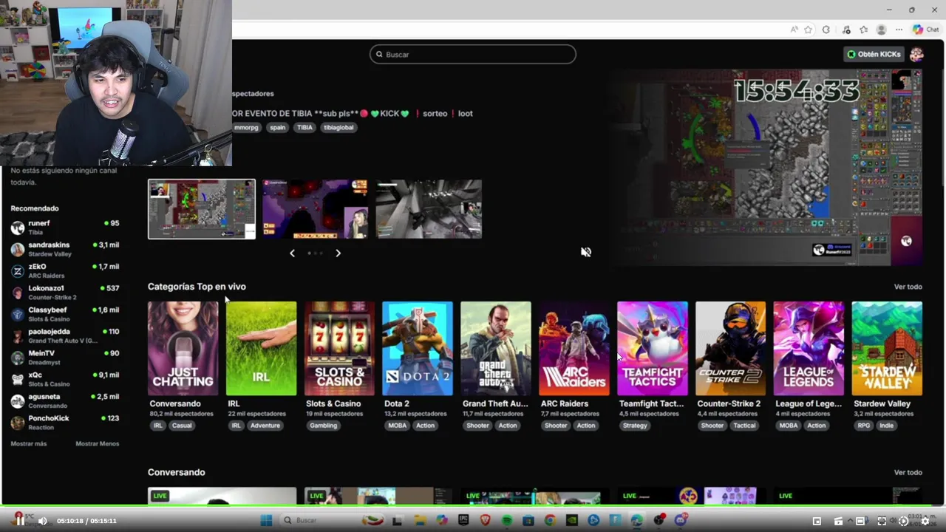Open Kick user avatar menu

[917, 54]
